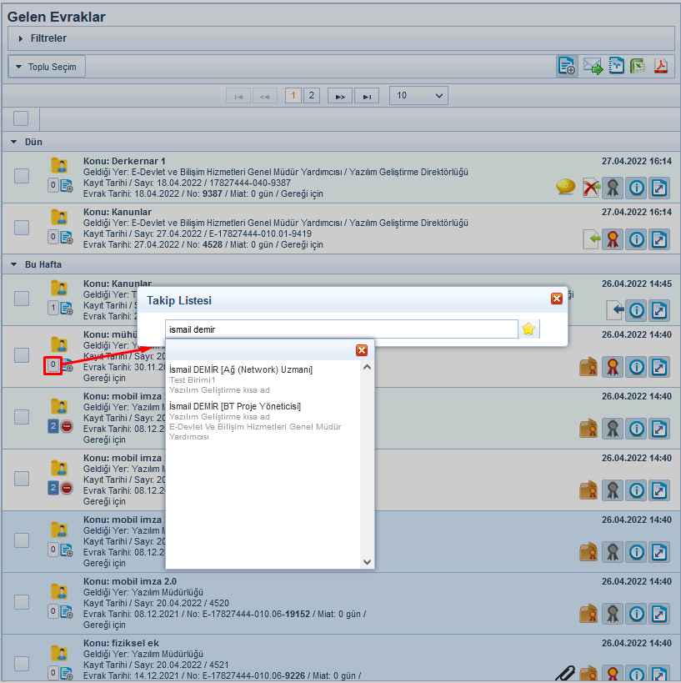This screenshot has height=683, width=681.
Task: Click the red stop icon beside first badge 2
Action: point(68,426)
